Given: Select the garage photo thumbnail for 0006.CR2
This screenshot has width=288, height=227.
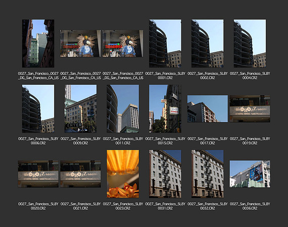Looking at the screenshot, I should (38, 108).
